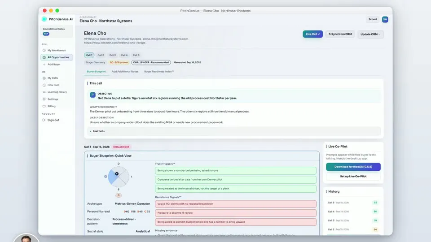Click CHALLENGER - Recommended badge
Screen dimensions: 431x242
click(151, 62)
